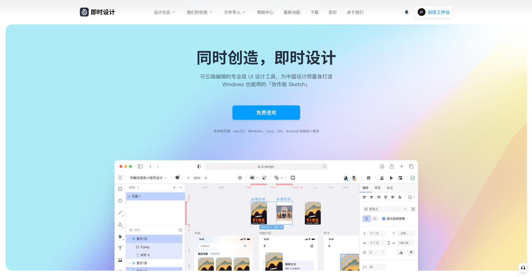This screenshot has height=277, width=532.
Task: Select landscape orientation toggle
Action: tap(375, 219)
